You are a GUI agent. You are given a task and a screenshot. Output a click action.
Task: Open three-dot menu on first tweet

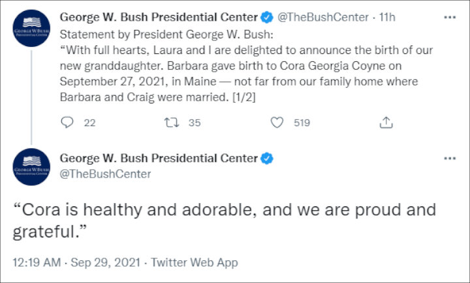(x=450, y=18)
